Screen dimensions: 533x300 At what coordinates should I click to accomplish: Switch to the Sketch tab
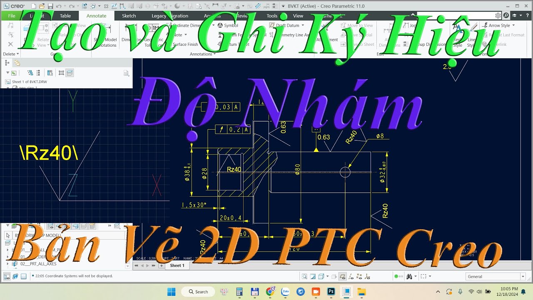(x=129, y=16)
